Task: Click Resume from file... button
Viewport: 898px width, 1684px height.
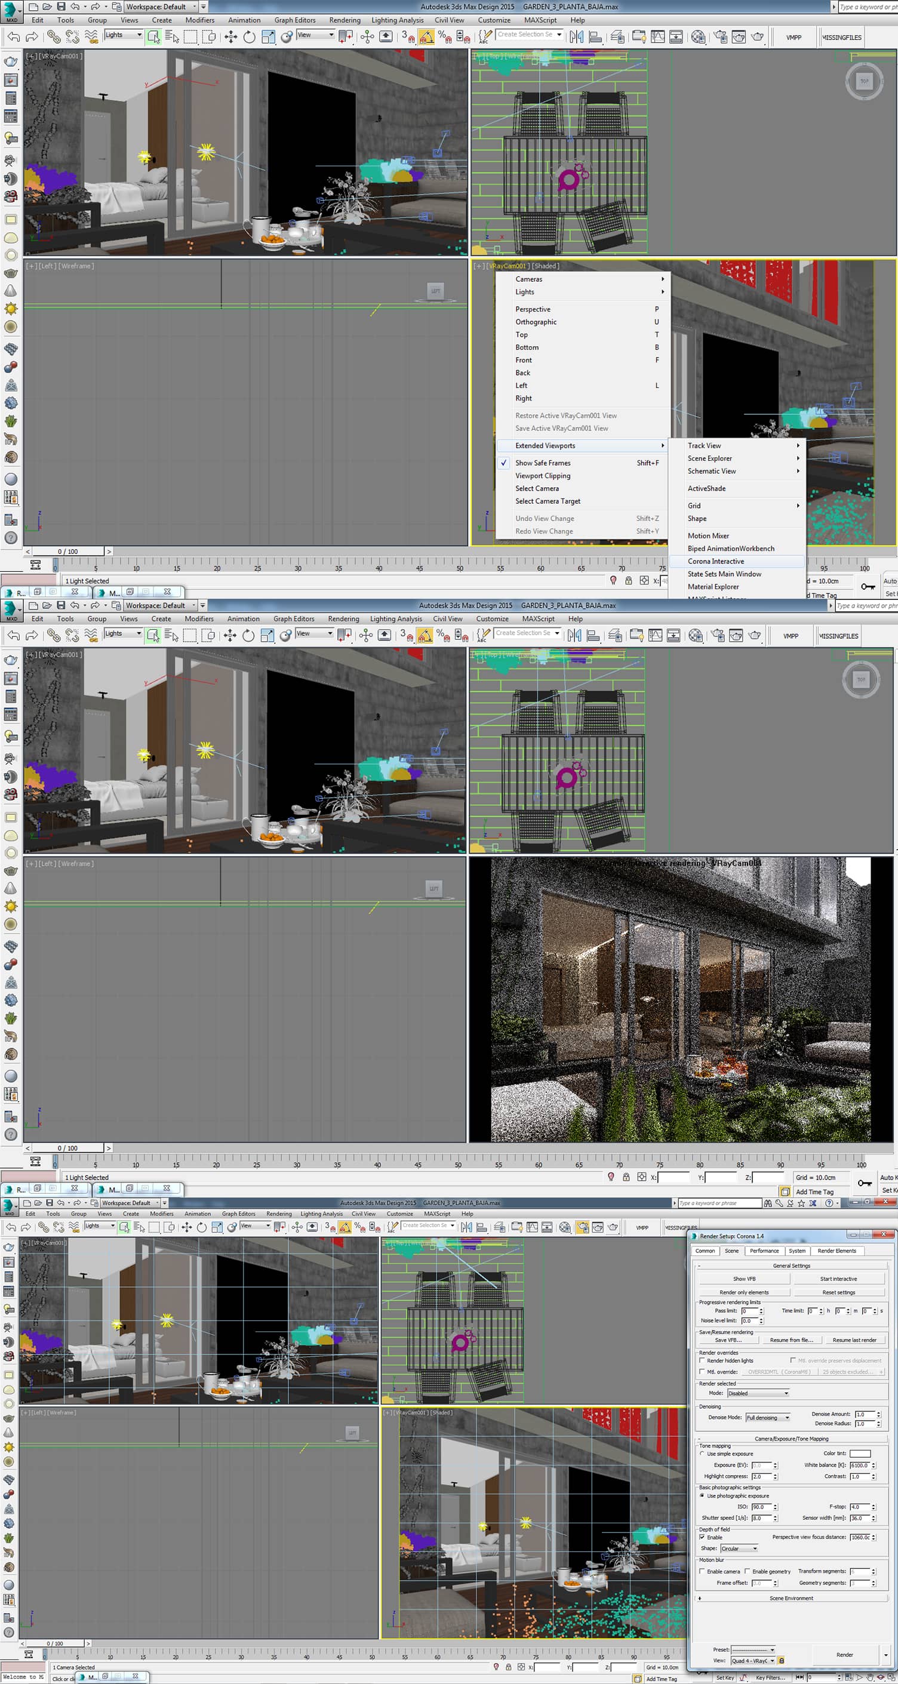Action: [x=791, y=1340]
